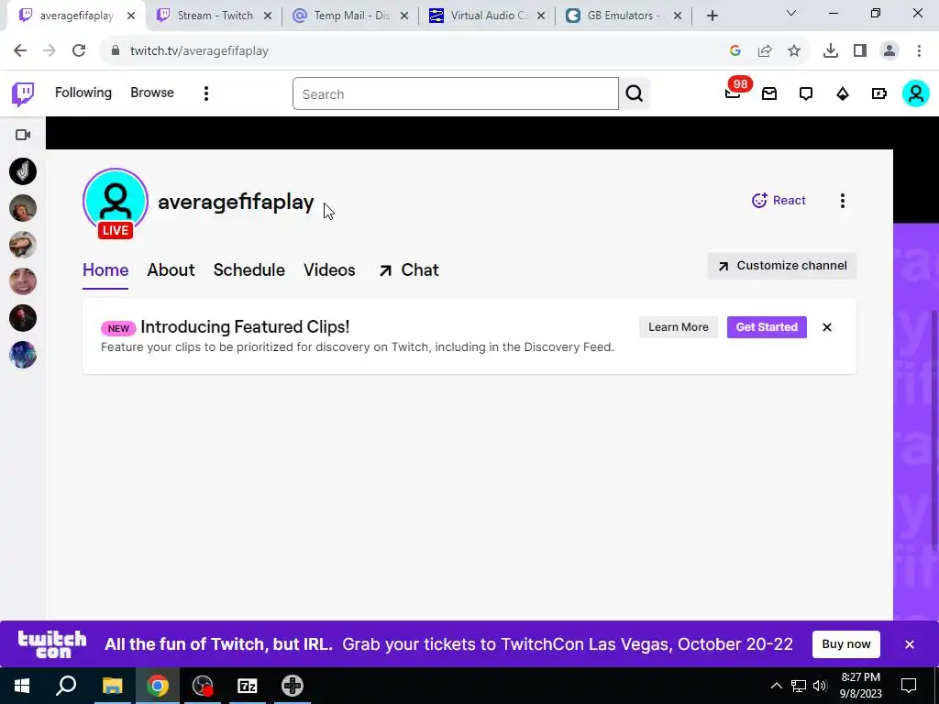939x704 pixels.
Task: Click the React button
Action: [x=779, y=201]
